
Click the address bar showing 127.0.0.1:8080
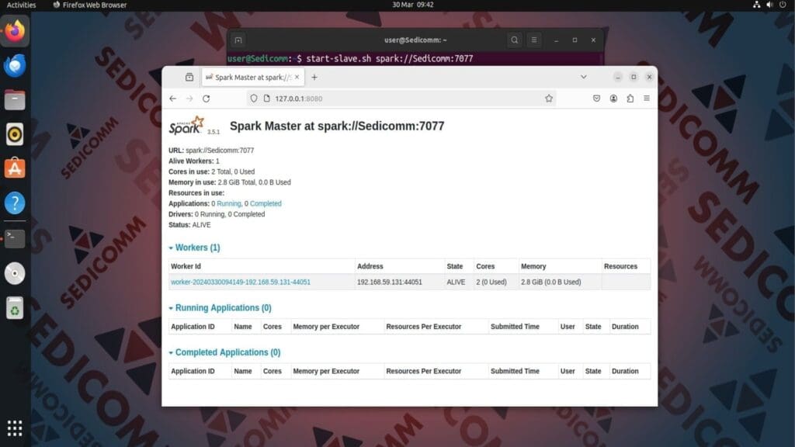[x=388, y=99]
